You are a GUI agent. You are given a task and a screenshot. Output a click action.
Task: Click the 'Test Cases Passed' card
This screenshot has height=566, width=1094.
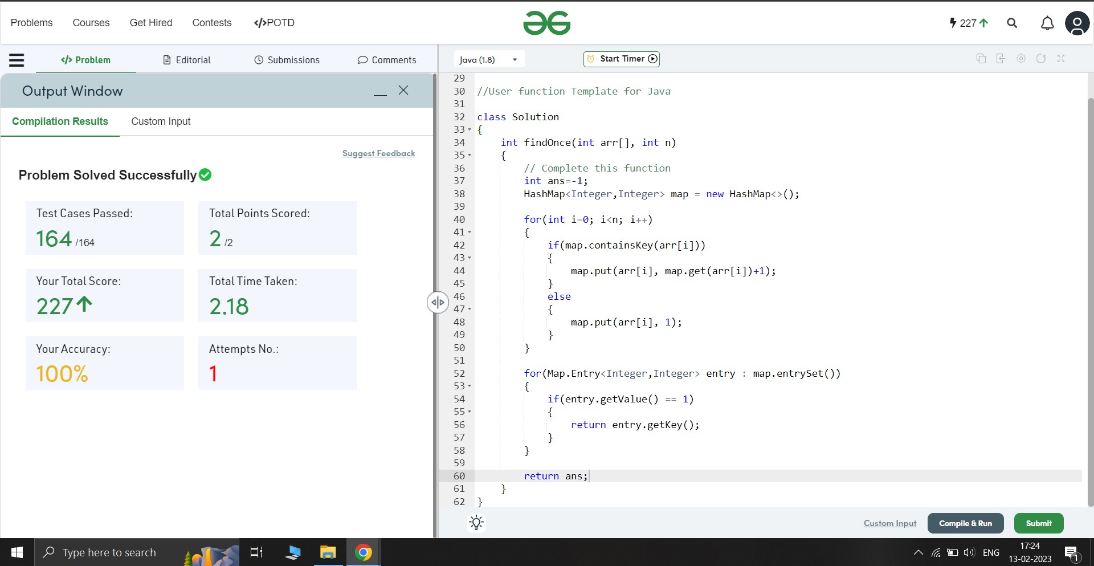105,228
